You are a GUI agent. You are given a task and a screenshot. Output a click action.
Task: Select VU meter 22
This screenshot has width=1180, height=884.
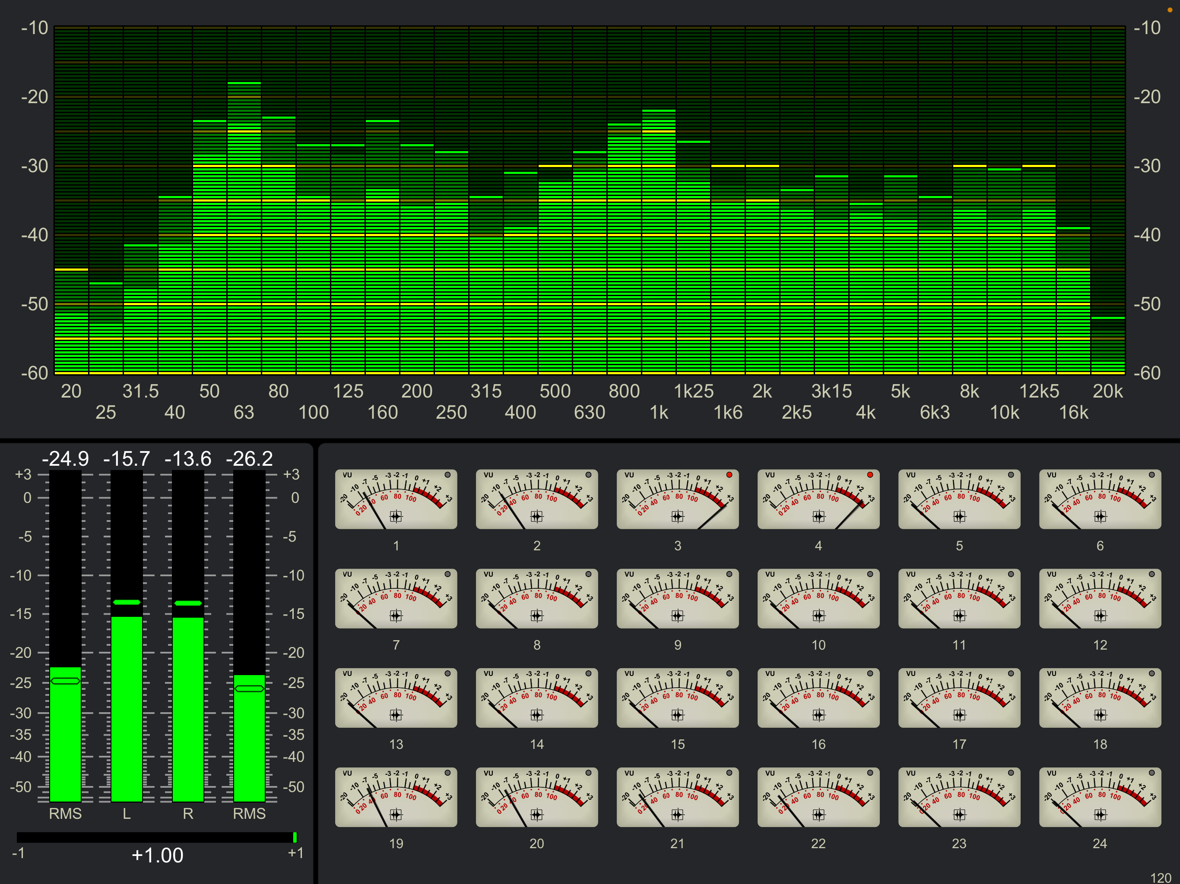[x=818, y=797]
